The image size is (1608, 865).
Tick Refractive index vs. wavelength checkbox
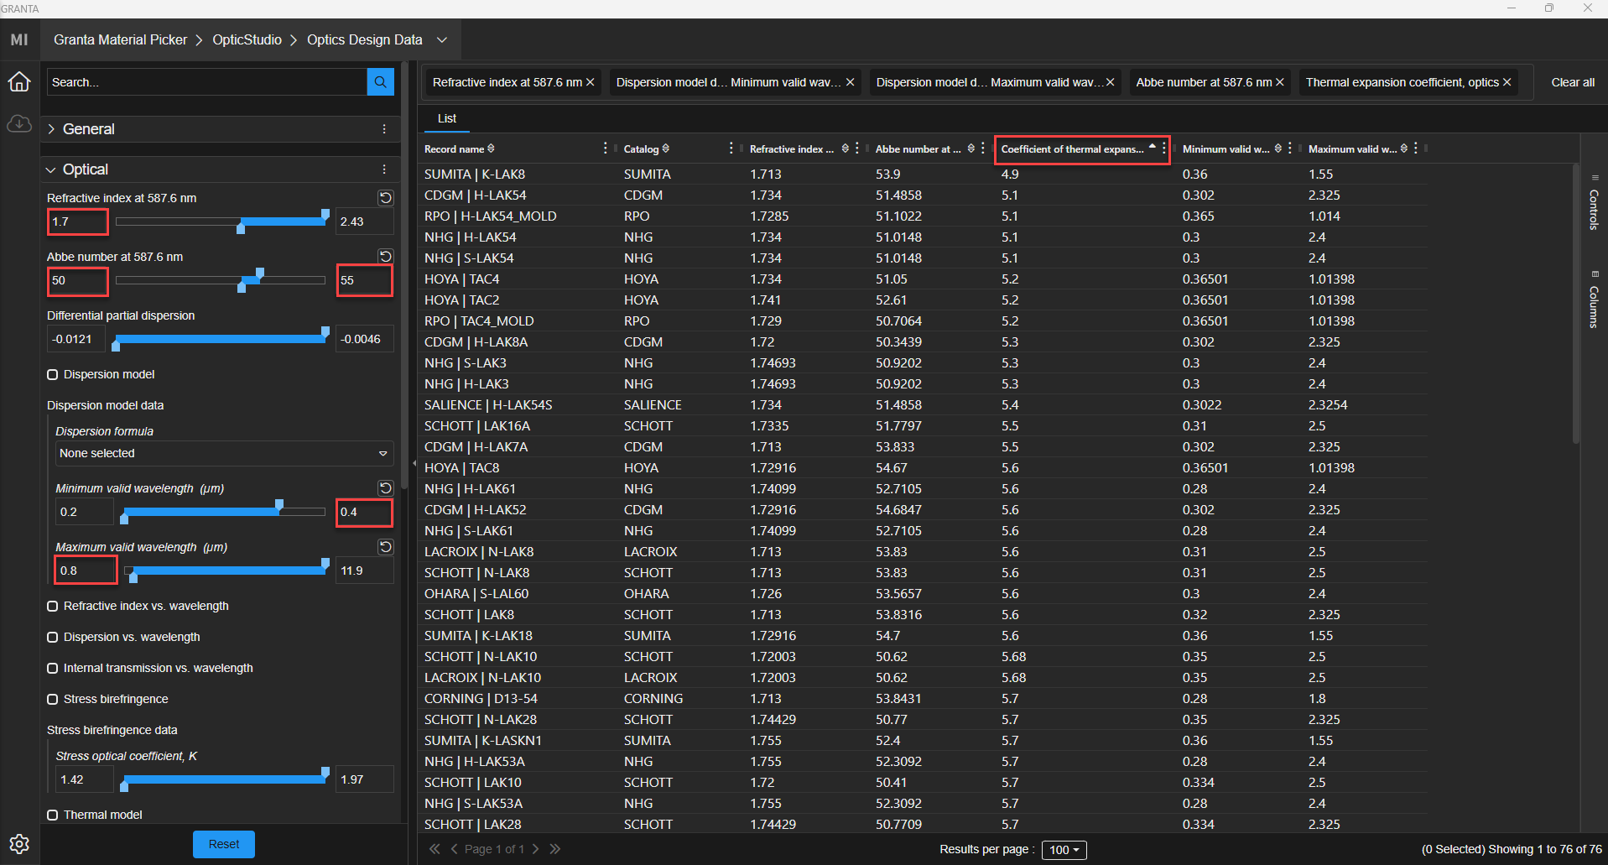tap(53, 607)
